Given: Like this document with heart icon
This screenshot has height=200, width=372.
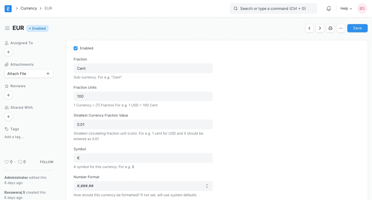Looking at the screenshot, I should (x=7, y=162).
